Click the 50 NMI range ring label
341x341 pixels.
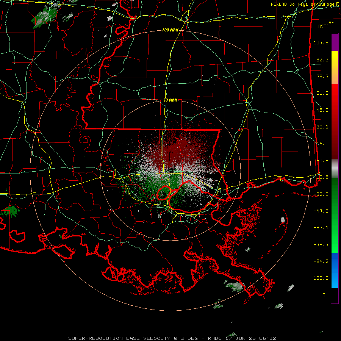click(x=170, y=100)
